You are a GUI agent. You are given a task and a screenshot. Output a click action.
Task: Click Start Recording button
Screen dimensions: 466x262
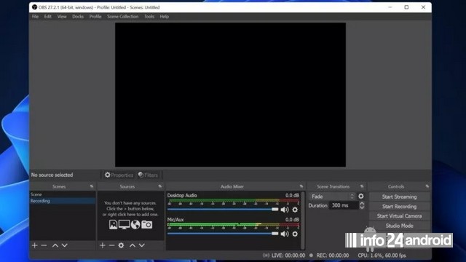click(x=399, y=207)
